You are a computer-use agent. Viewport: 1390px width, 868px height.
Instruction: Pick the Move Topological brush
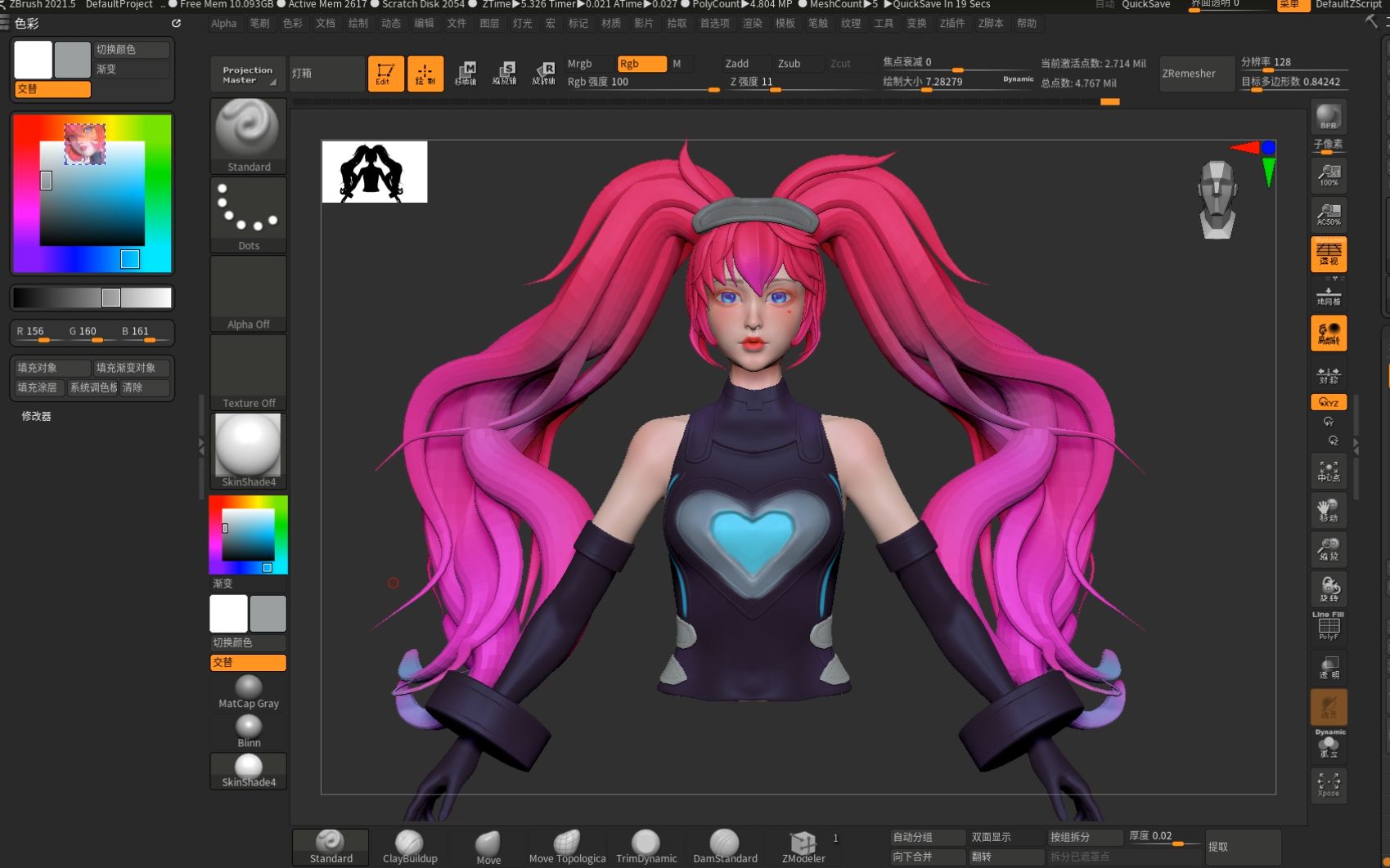tap(567, 847)
